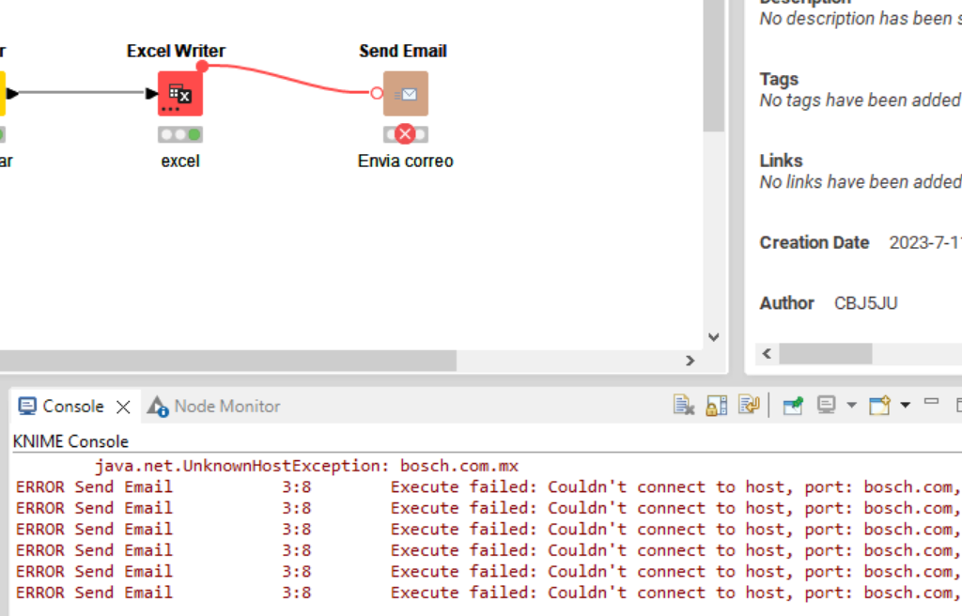Open the Open Console dropdown arrow
962x616 pixels.
tap(905, 405)
